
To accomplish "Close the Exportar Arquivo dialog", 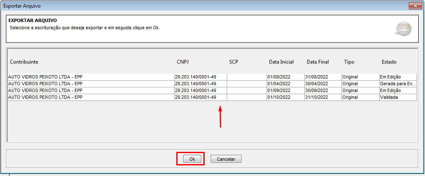I will pos(415,6).
